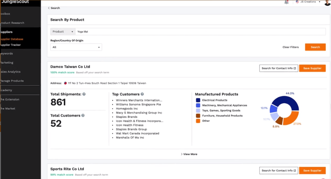
Task: Click the total customers value 52
Action: pos(56,124)
